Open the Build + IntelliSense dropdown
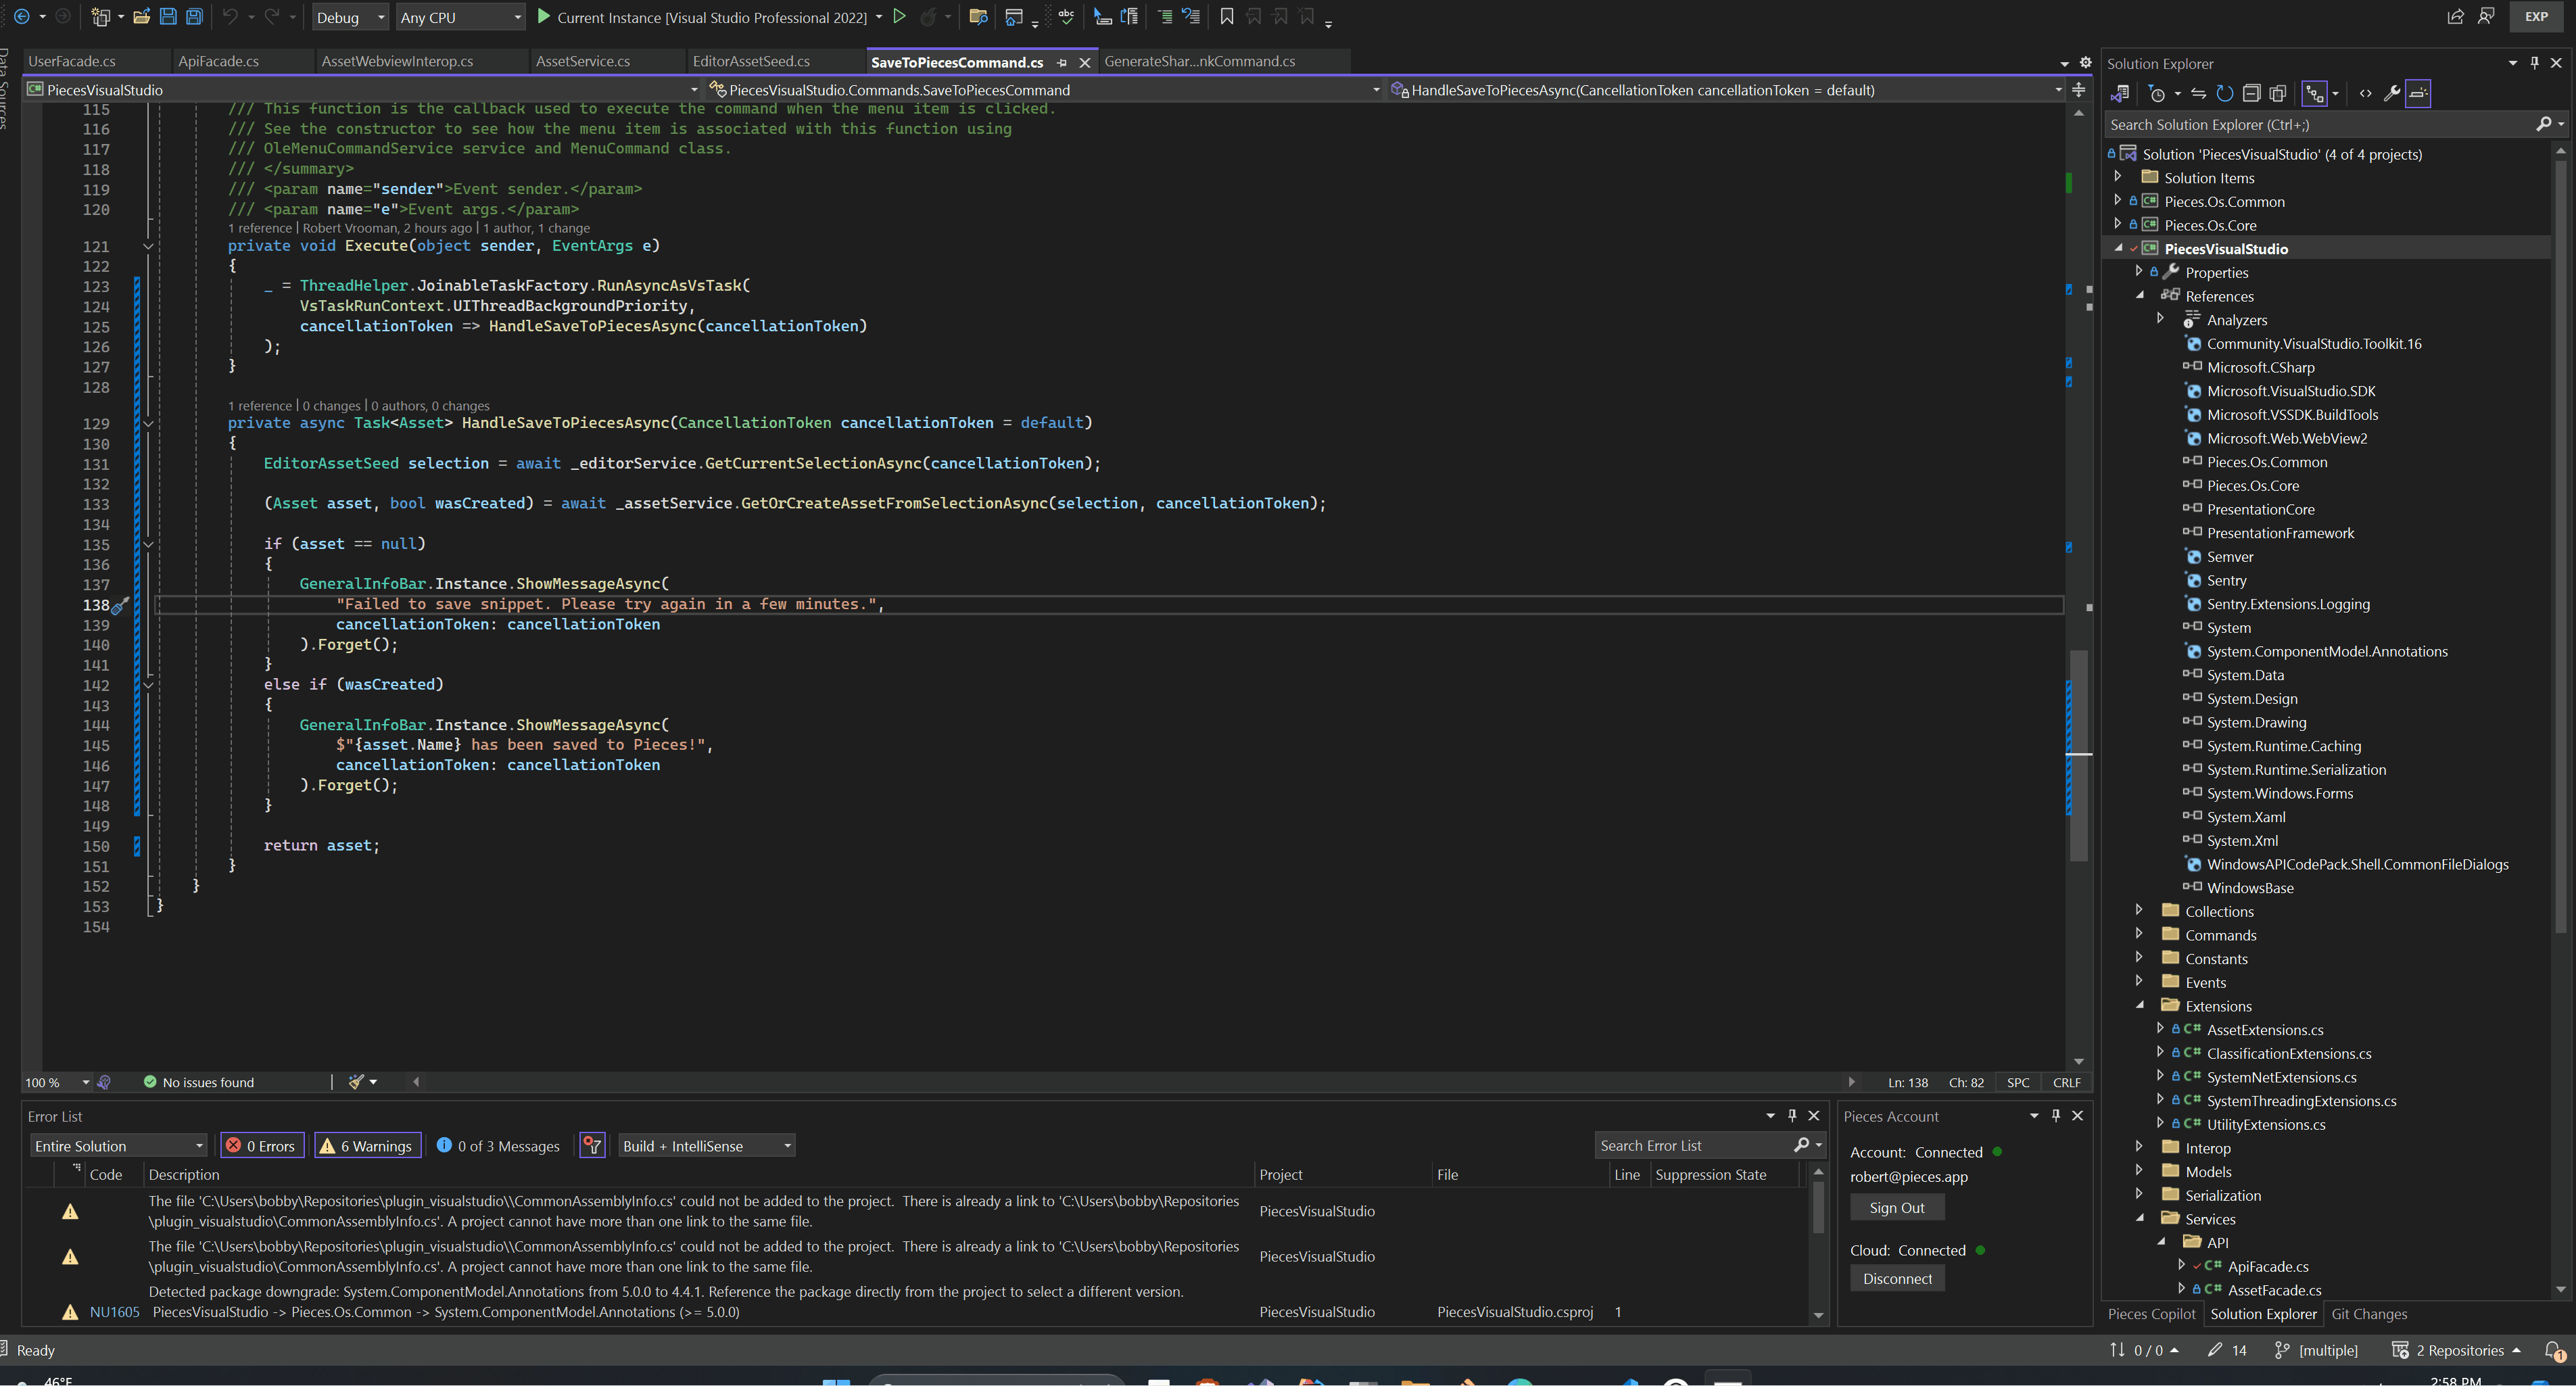 706,1146
